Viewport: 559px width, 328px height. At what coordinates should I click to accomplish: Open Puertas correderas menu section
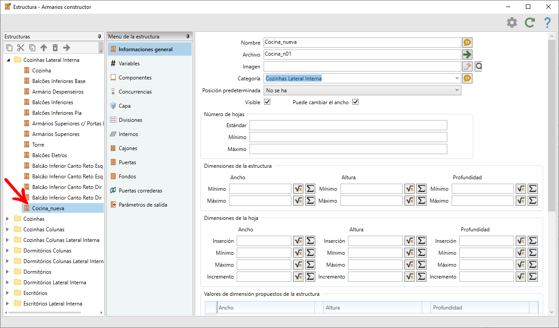click(x=149, y=191)
